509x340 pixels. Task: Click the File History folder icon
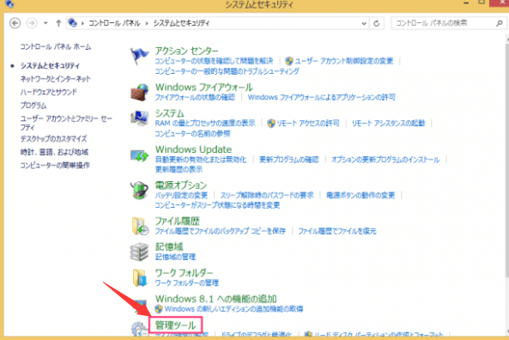click(x=140, y=226)
